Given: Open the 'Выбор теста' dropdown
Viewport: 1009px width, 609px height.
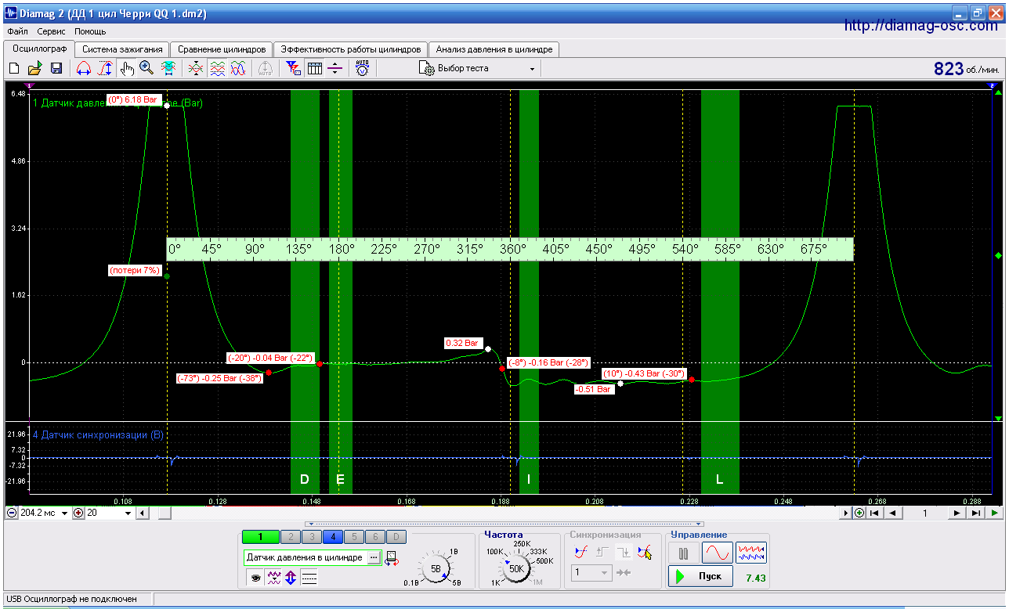Looking at the screenshot, I should click(477, 69).
